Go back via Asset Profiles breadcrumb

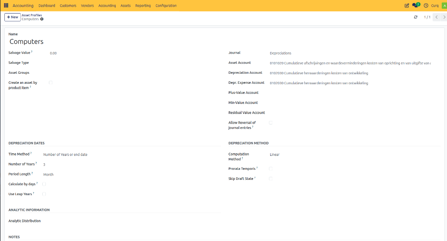31,15
